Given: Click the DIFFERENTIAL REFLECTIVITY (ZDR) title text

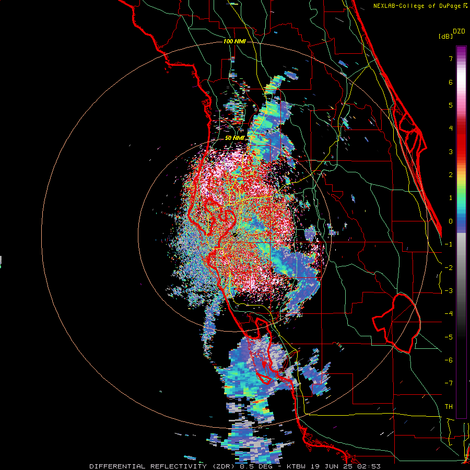Looking at the screenshot, I should 162,466.
